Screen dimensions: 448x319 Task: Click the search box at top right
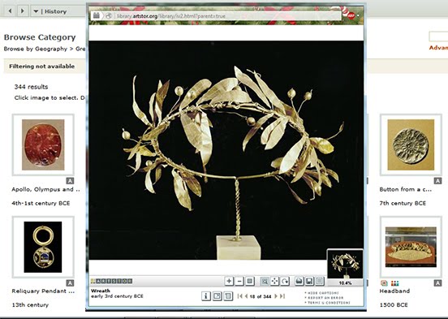[438, 37]
